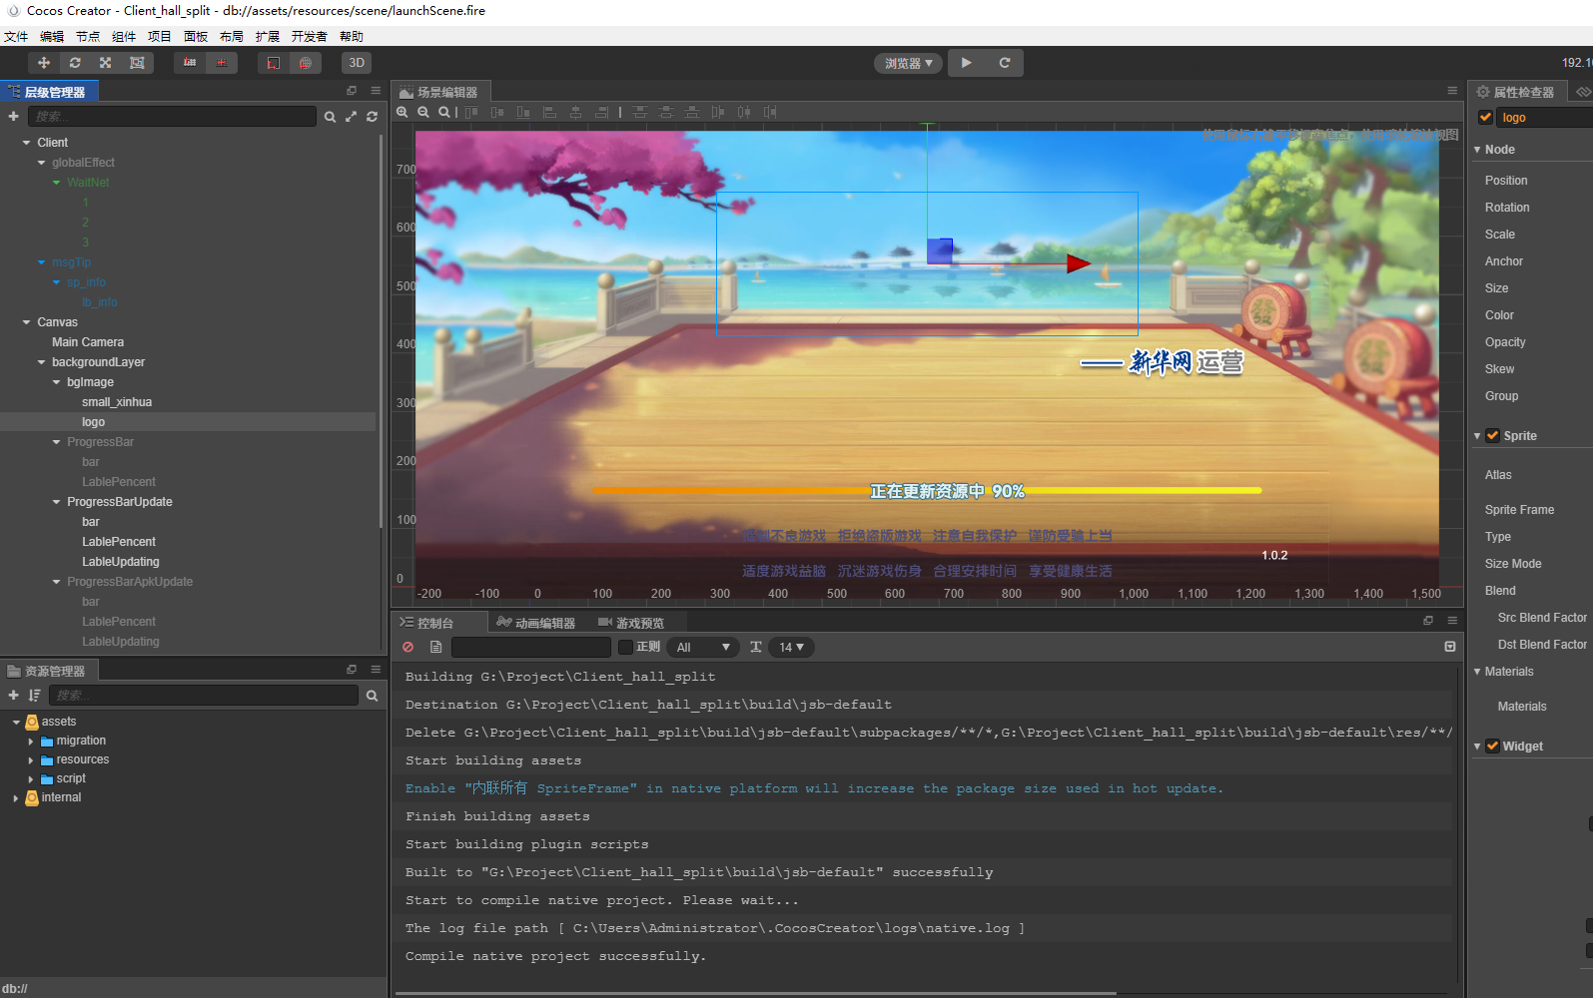Select the 控制台 tab
This screenshot has width=1593, height=998.
click(426, 623)
